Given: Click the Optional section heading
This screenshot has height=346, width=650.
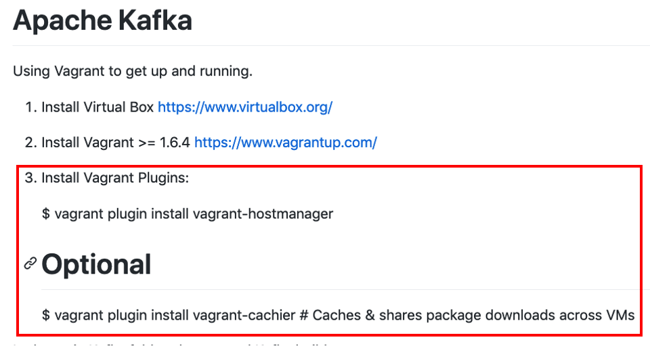Looking at the screenshot, I should pos(96,264).
